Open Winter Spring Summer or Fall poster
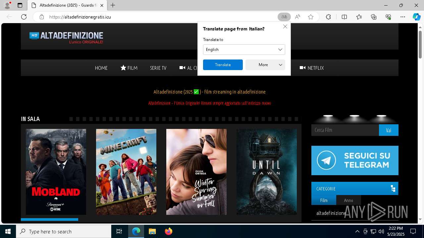424x238 pixels. (x=196, y=172)
